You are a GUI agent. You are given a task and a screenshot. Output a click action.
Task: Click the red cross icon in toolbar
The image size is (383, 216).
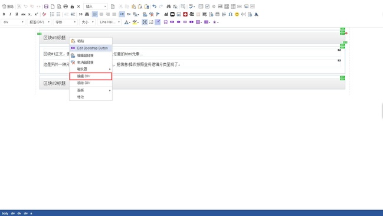[x=185, y=14]
